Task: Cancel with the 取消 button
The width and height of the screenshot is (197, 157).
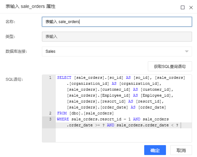Action: 181,150
